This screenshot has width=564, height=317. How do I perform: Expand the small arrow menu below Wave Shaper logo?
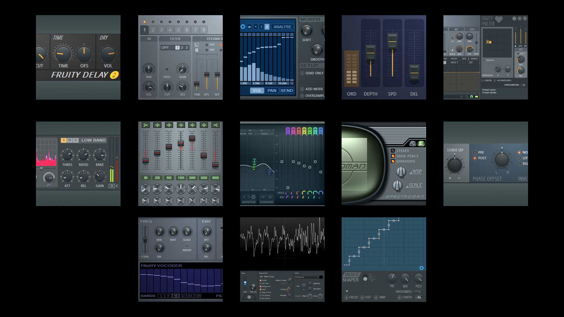click(347, 291)
